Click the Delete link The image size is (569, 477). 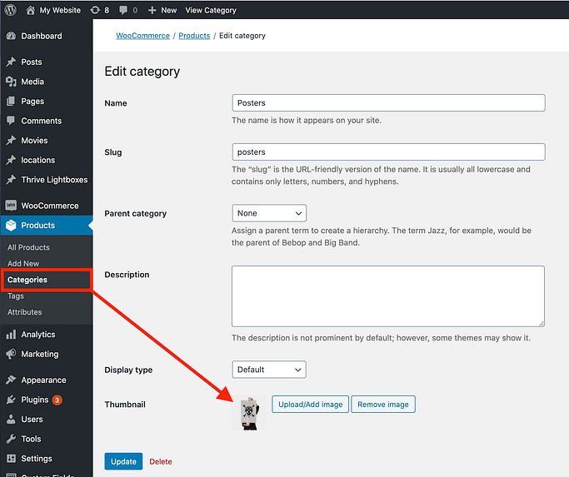point(161,461)
